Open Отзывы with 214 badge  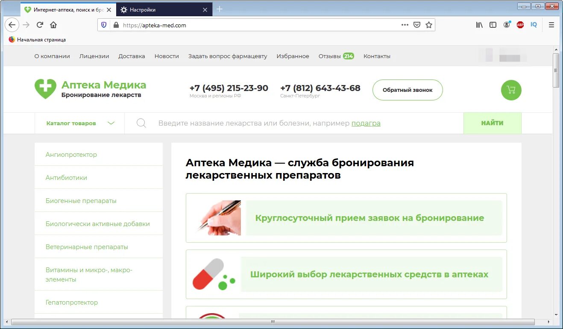(x=336, y=56)
